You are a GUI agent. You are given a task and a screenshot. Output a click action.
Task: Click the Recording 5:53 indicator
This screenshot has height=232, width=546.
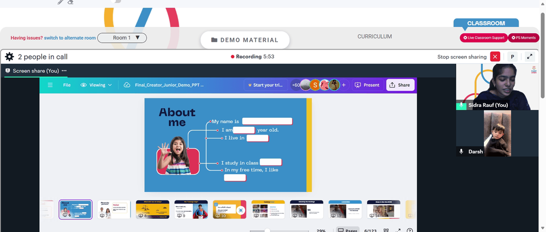(x=252, y=57)
